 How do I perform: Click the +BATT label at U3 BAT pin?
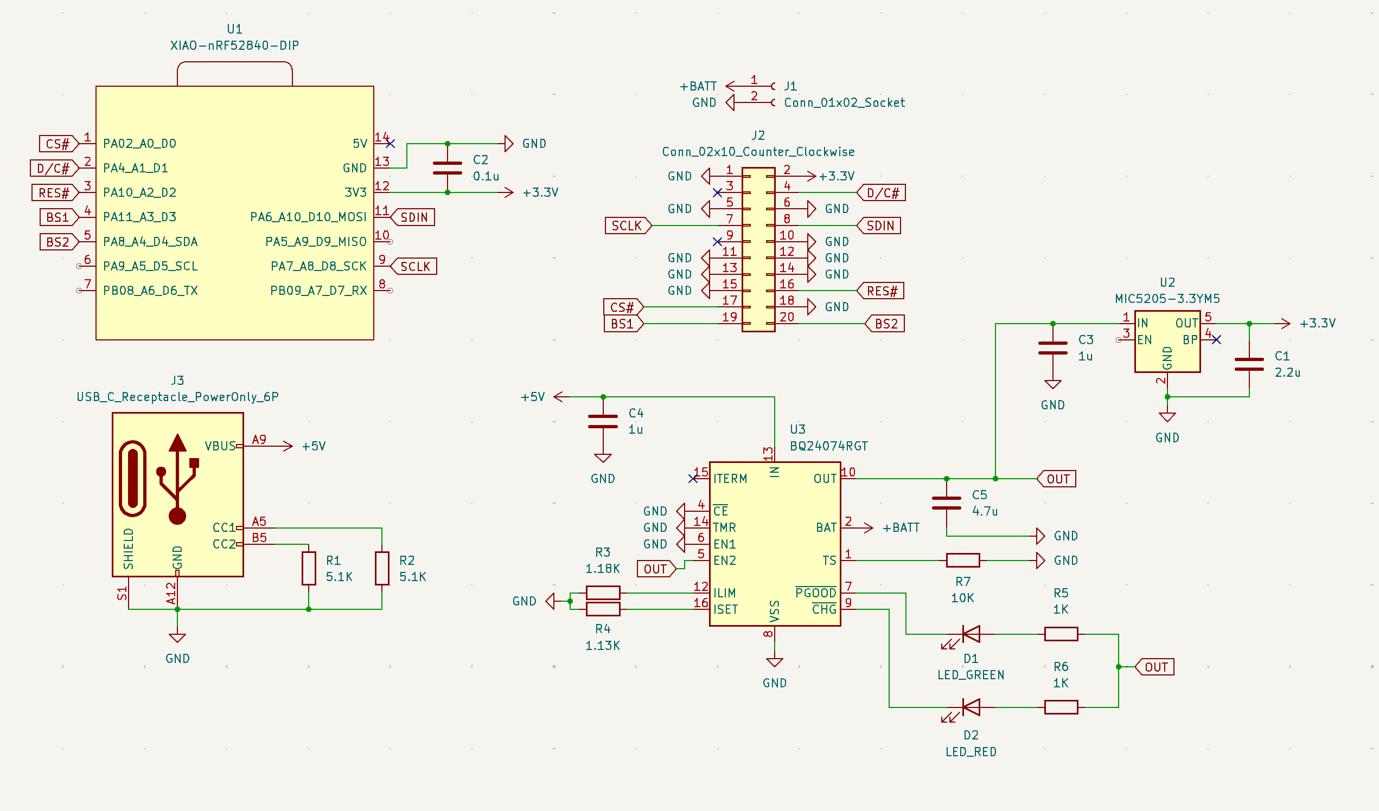(901, 527)
